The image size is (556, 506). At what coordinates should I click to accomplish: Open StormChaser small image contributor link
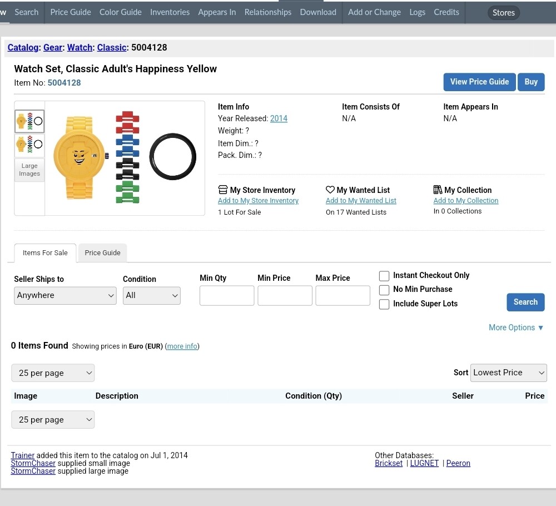pyautogui.click(x=33, y=463)
